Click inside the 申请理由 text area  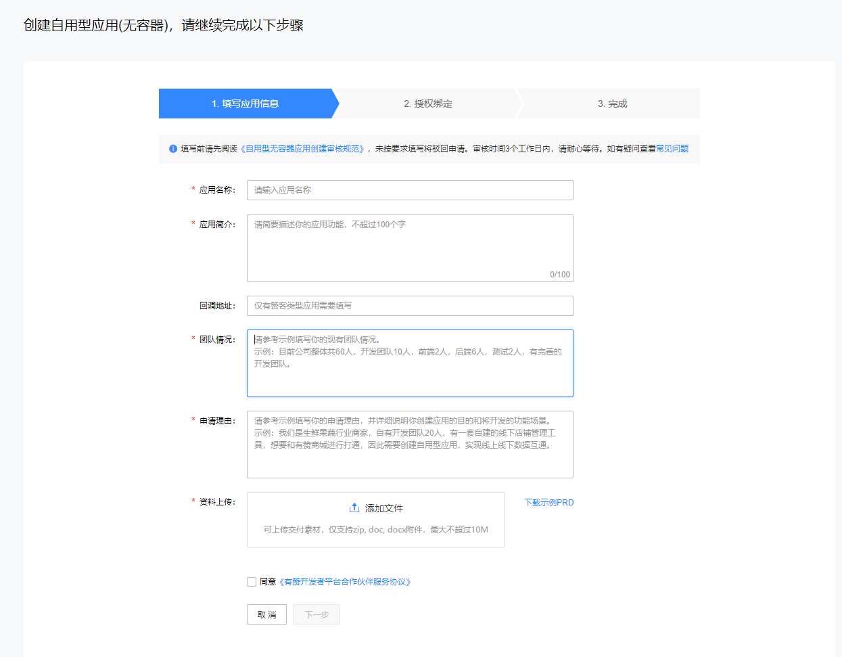pos(410,445)
